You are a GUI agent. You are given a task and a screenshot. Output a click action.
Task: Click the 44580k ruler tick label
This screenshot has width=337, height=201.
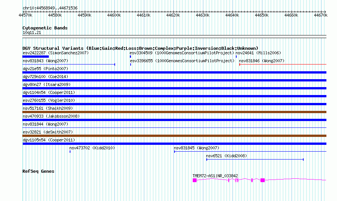(x=55, y=15)
